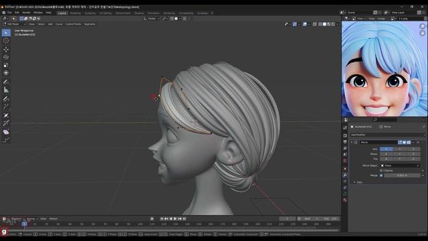
Task: Open the File menu
Action: 9,13
